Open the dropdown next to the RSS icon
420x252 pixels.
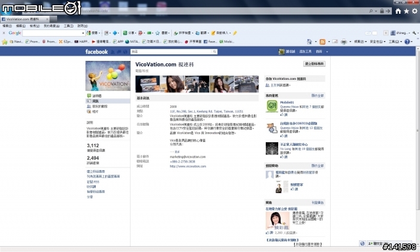(329, 41)
